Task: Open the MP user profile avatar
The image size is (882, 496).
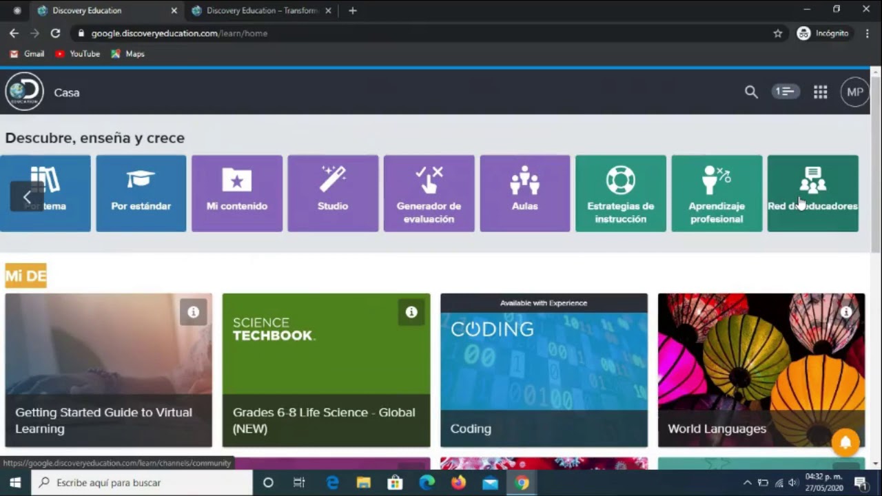Action: click(855, 92)
